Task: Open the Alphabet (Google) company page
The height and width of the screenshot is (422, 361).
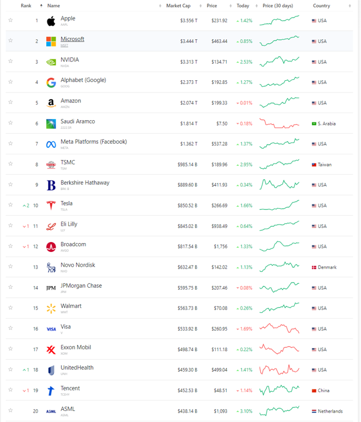Action: coord(83,80)
